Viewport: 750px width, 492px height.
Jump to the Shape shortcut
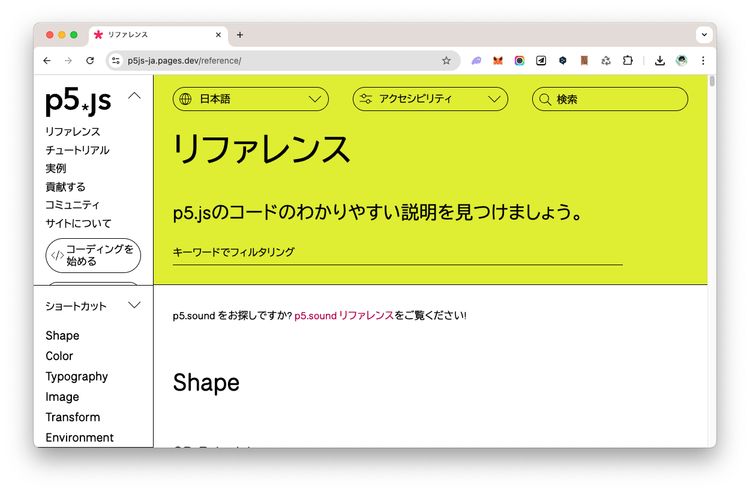62,335
